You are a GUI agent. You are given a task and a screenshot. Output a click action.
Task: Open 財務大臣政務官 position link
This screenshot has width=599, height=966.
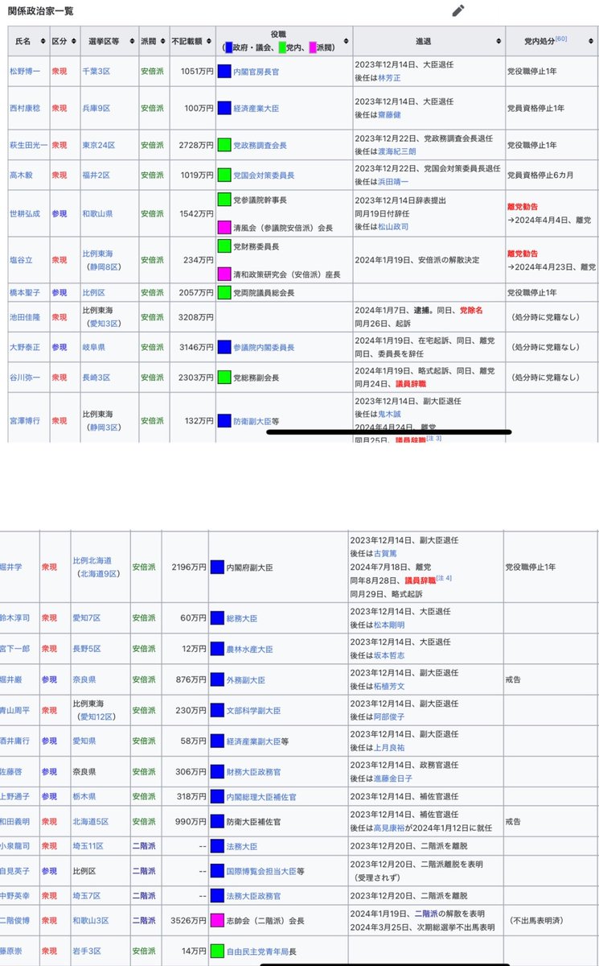coord(255,772)
